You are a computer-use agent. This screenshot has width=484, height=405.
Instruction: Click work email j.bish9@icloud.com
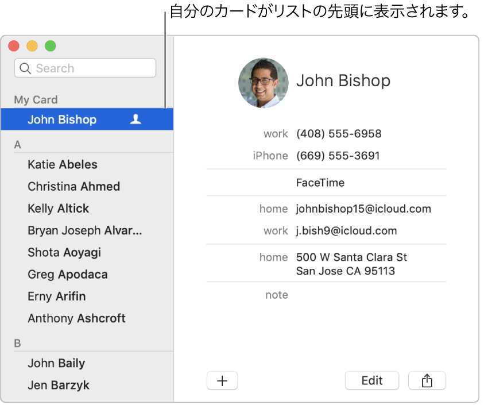tap(346, 231)
